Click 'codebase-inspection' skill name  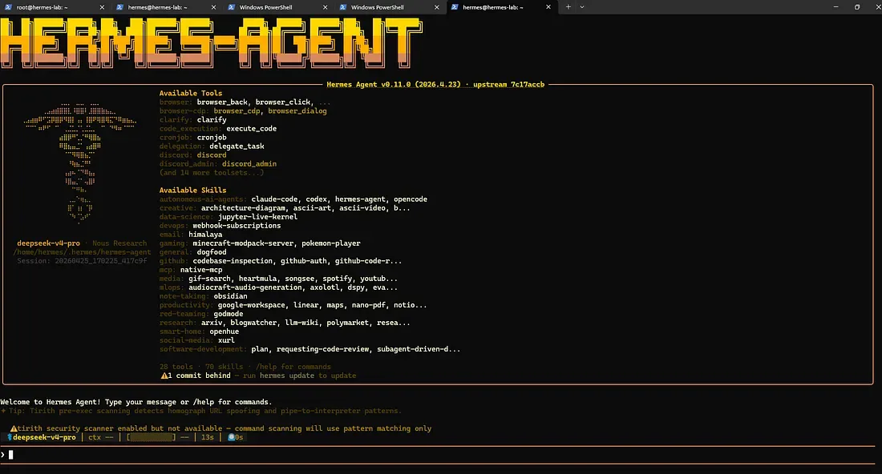coord(233,261)
